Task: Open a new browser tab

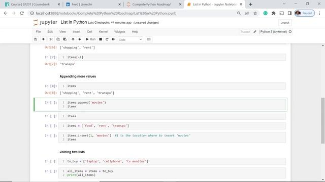Action: pos(250,5)
